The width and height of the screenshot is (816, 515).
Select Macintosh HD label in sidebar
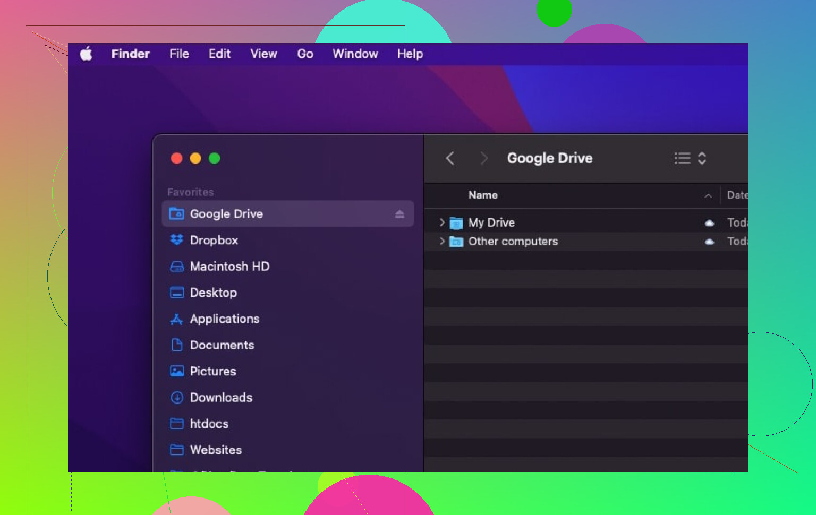coord(229,267)
